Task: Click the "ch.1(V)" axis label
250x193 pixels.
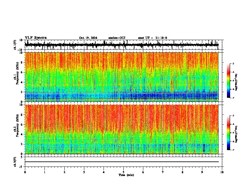Action: tap(15, 45)
